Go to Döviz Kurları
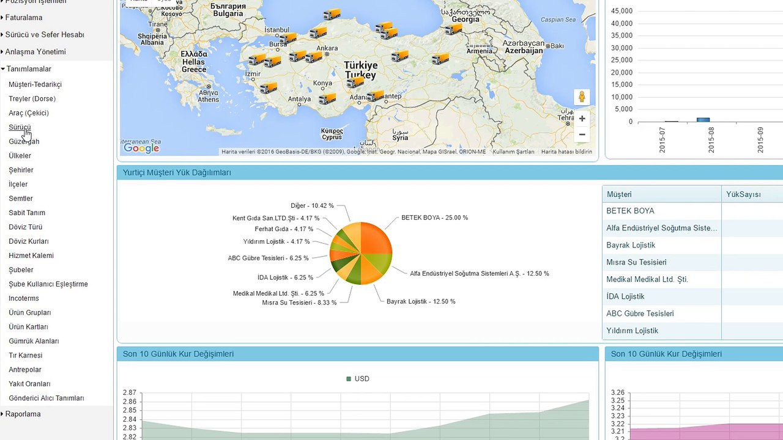The image size is (783, 440). (29, 241)
